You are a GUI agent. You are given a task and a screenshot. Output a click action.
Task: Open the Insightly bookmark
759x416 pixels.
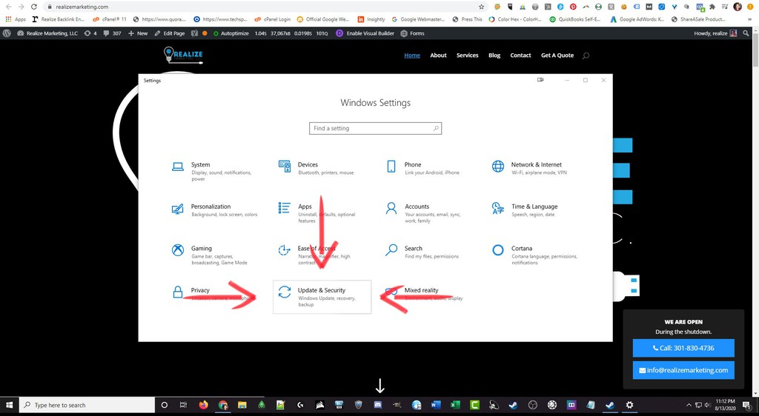click(x=371, y=19)
